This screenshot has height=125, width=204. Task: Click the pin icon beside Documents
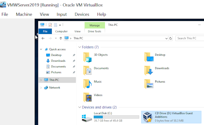74,66
